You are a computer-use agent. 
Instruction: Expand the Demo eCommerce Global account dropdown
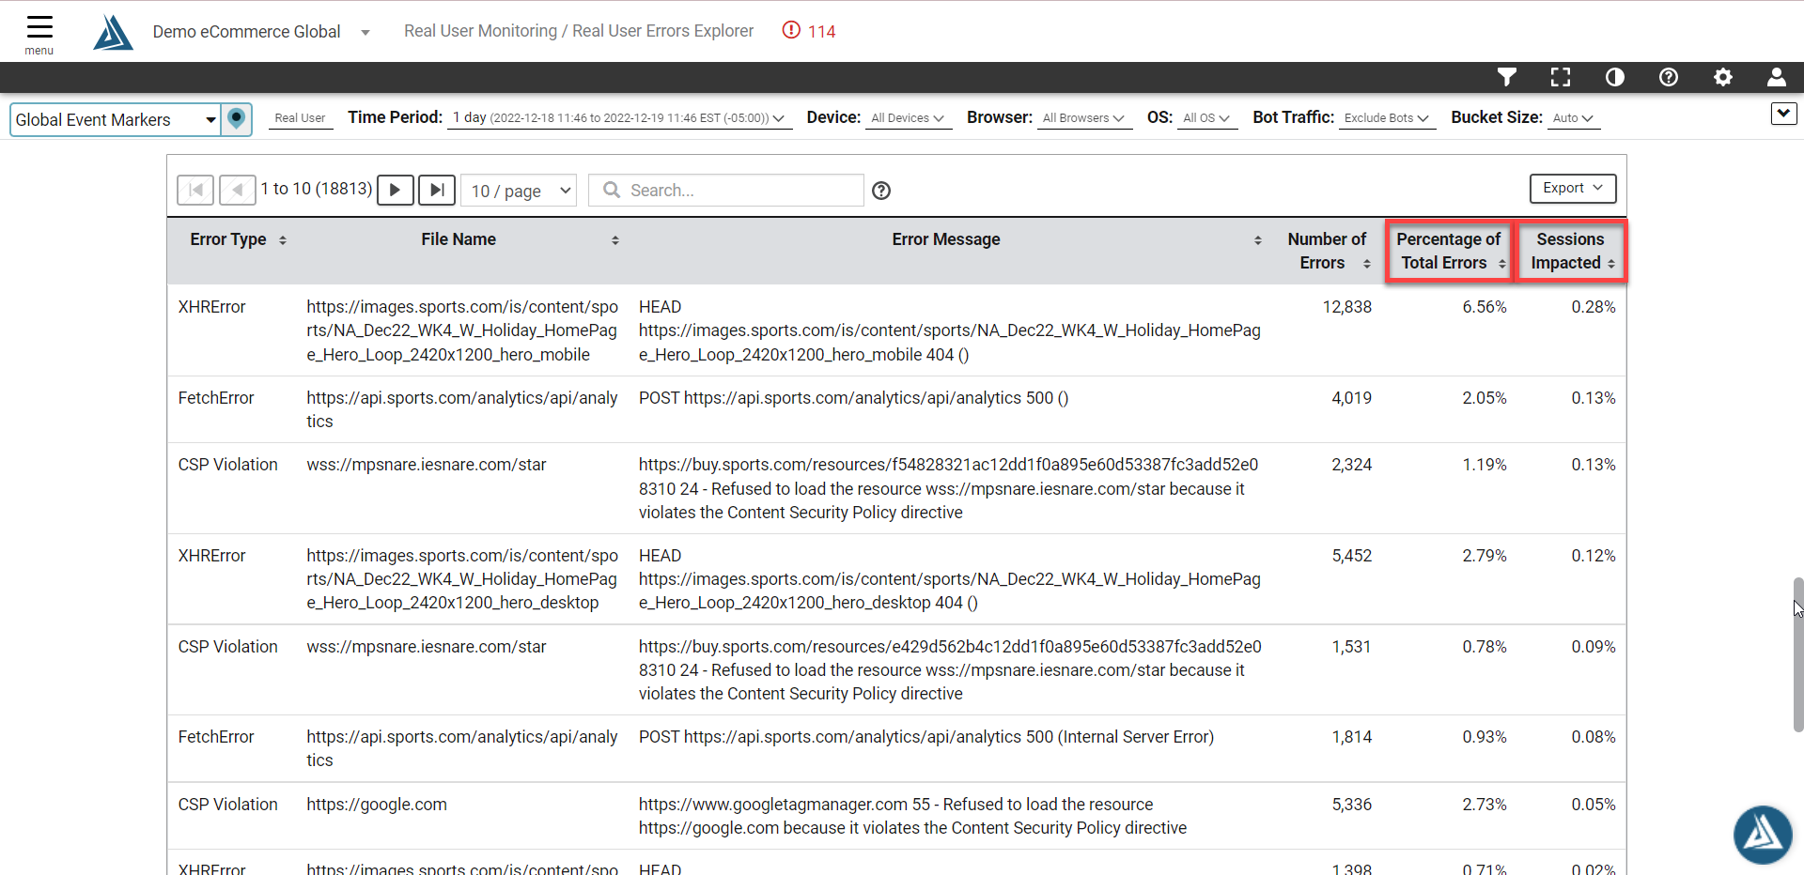(x=365, y=33)
